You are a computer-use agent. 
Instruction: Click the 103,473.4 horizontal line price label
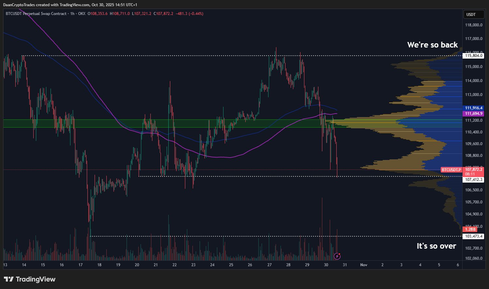(473, 236)
